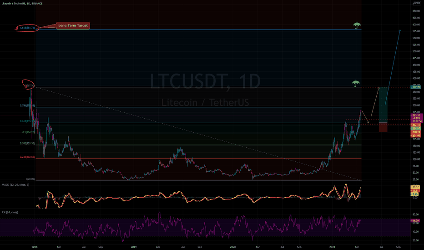Select the 0.382(153.30) Fibonacci level label
Viewport: 424px width, 250px height.
(x=27, y=144)
